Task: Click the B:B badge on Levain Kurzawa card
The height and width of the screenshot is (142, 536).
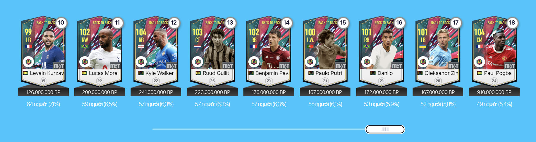Action: pos(28,62)
